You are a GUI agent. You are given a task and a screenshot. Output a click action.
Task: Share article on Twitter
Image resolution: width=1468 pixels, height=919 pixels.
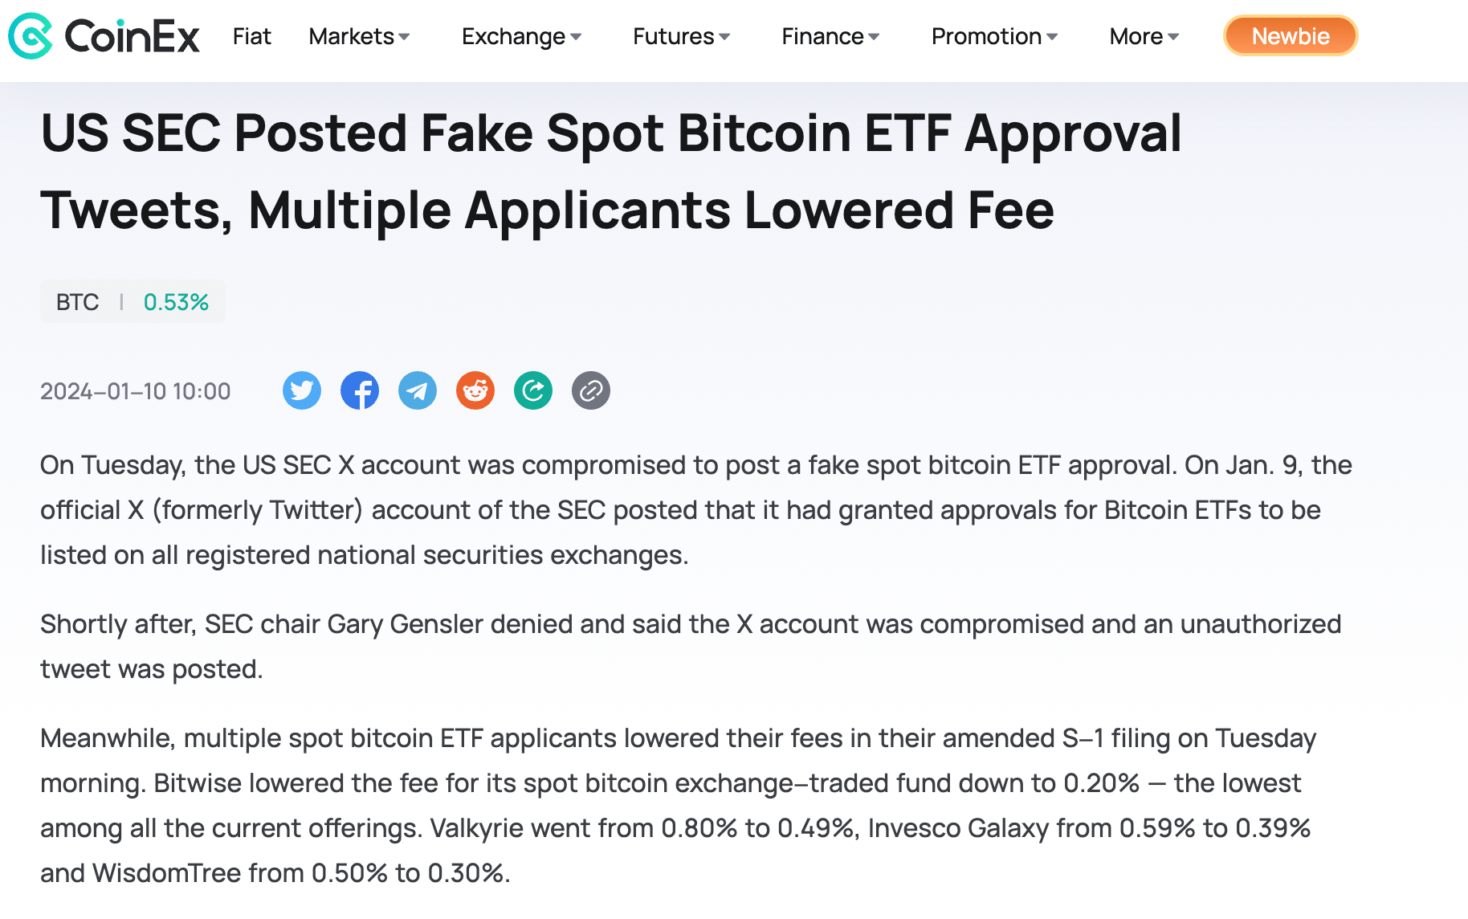(302, 391)
